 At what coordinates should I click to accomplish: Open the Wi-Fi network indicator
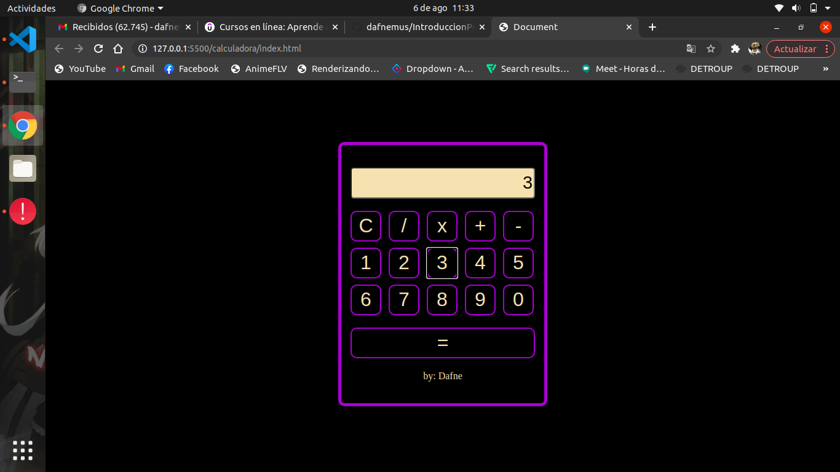(x=779, y=8)
